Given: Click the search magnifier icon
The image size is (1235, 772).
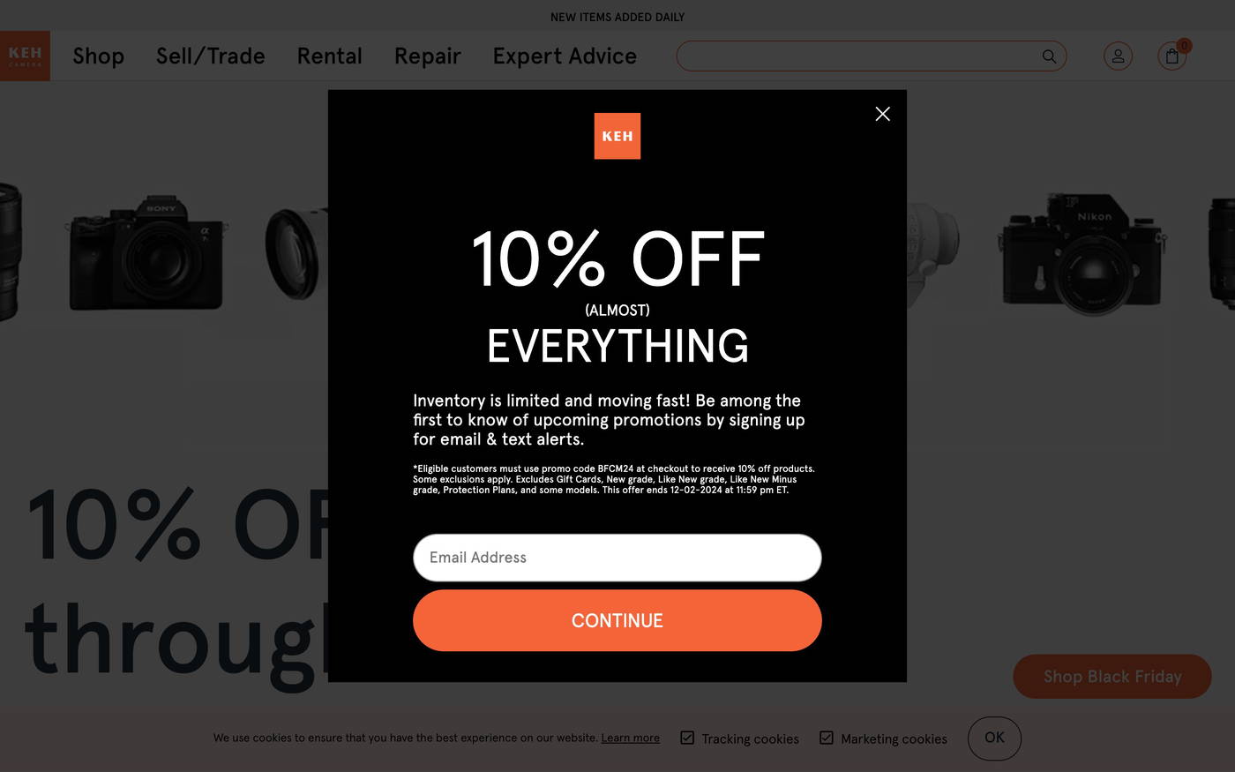Looking at the screenshot, I should (x=1049, y=56).
